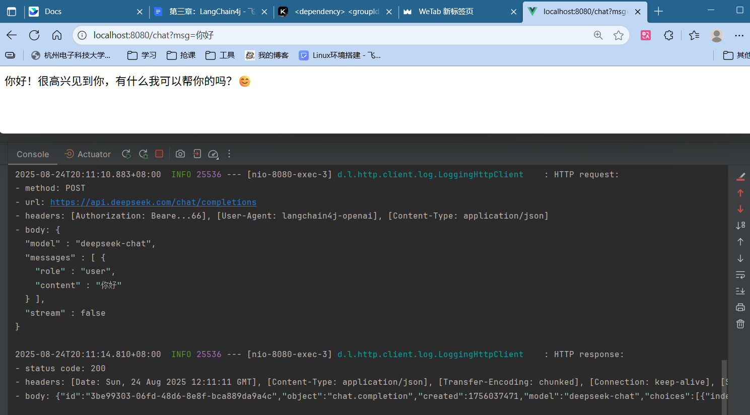The height and width of the screenshot is (415, 750).
Task: Open the tab actions menu icon
Action: (12, 11)
